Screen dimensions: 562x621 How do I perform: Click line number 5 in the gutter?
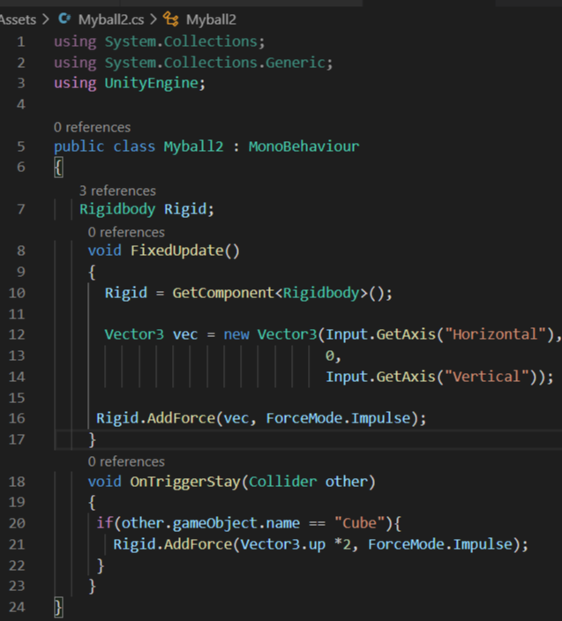[21, 146]
